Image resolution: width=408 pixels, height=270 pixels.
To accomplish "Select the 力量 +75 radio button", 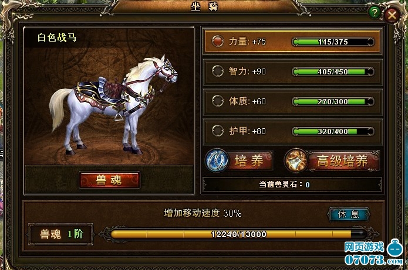I will click(218, 41).
